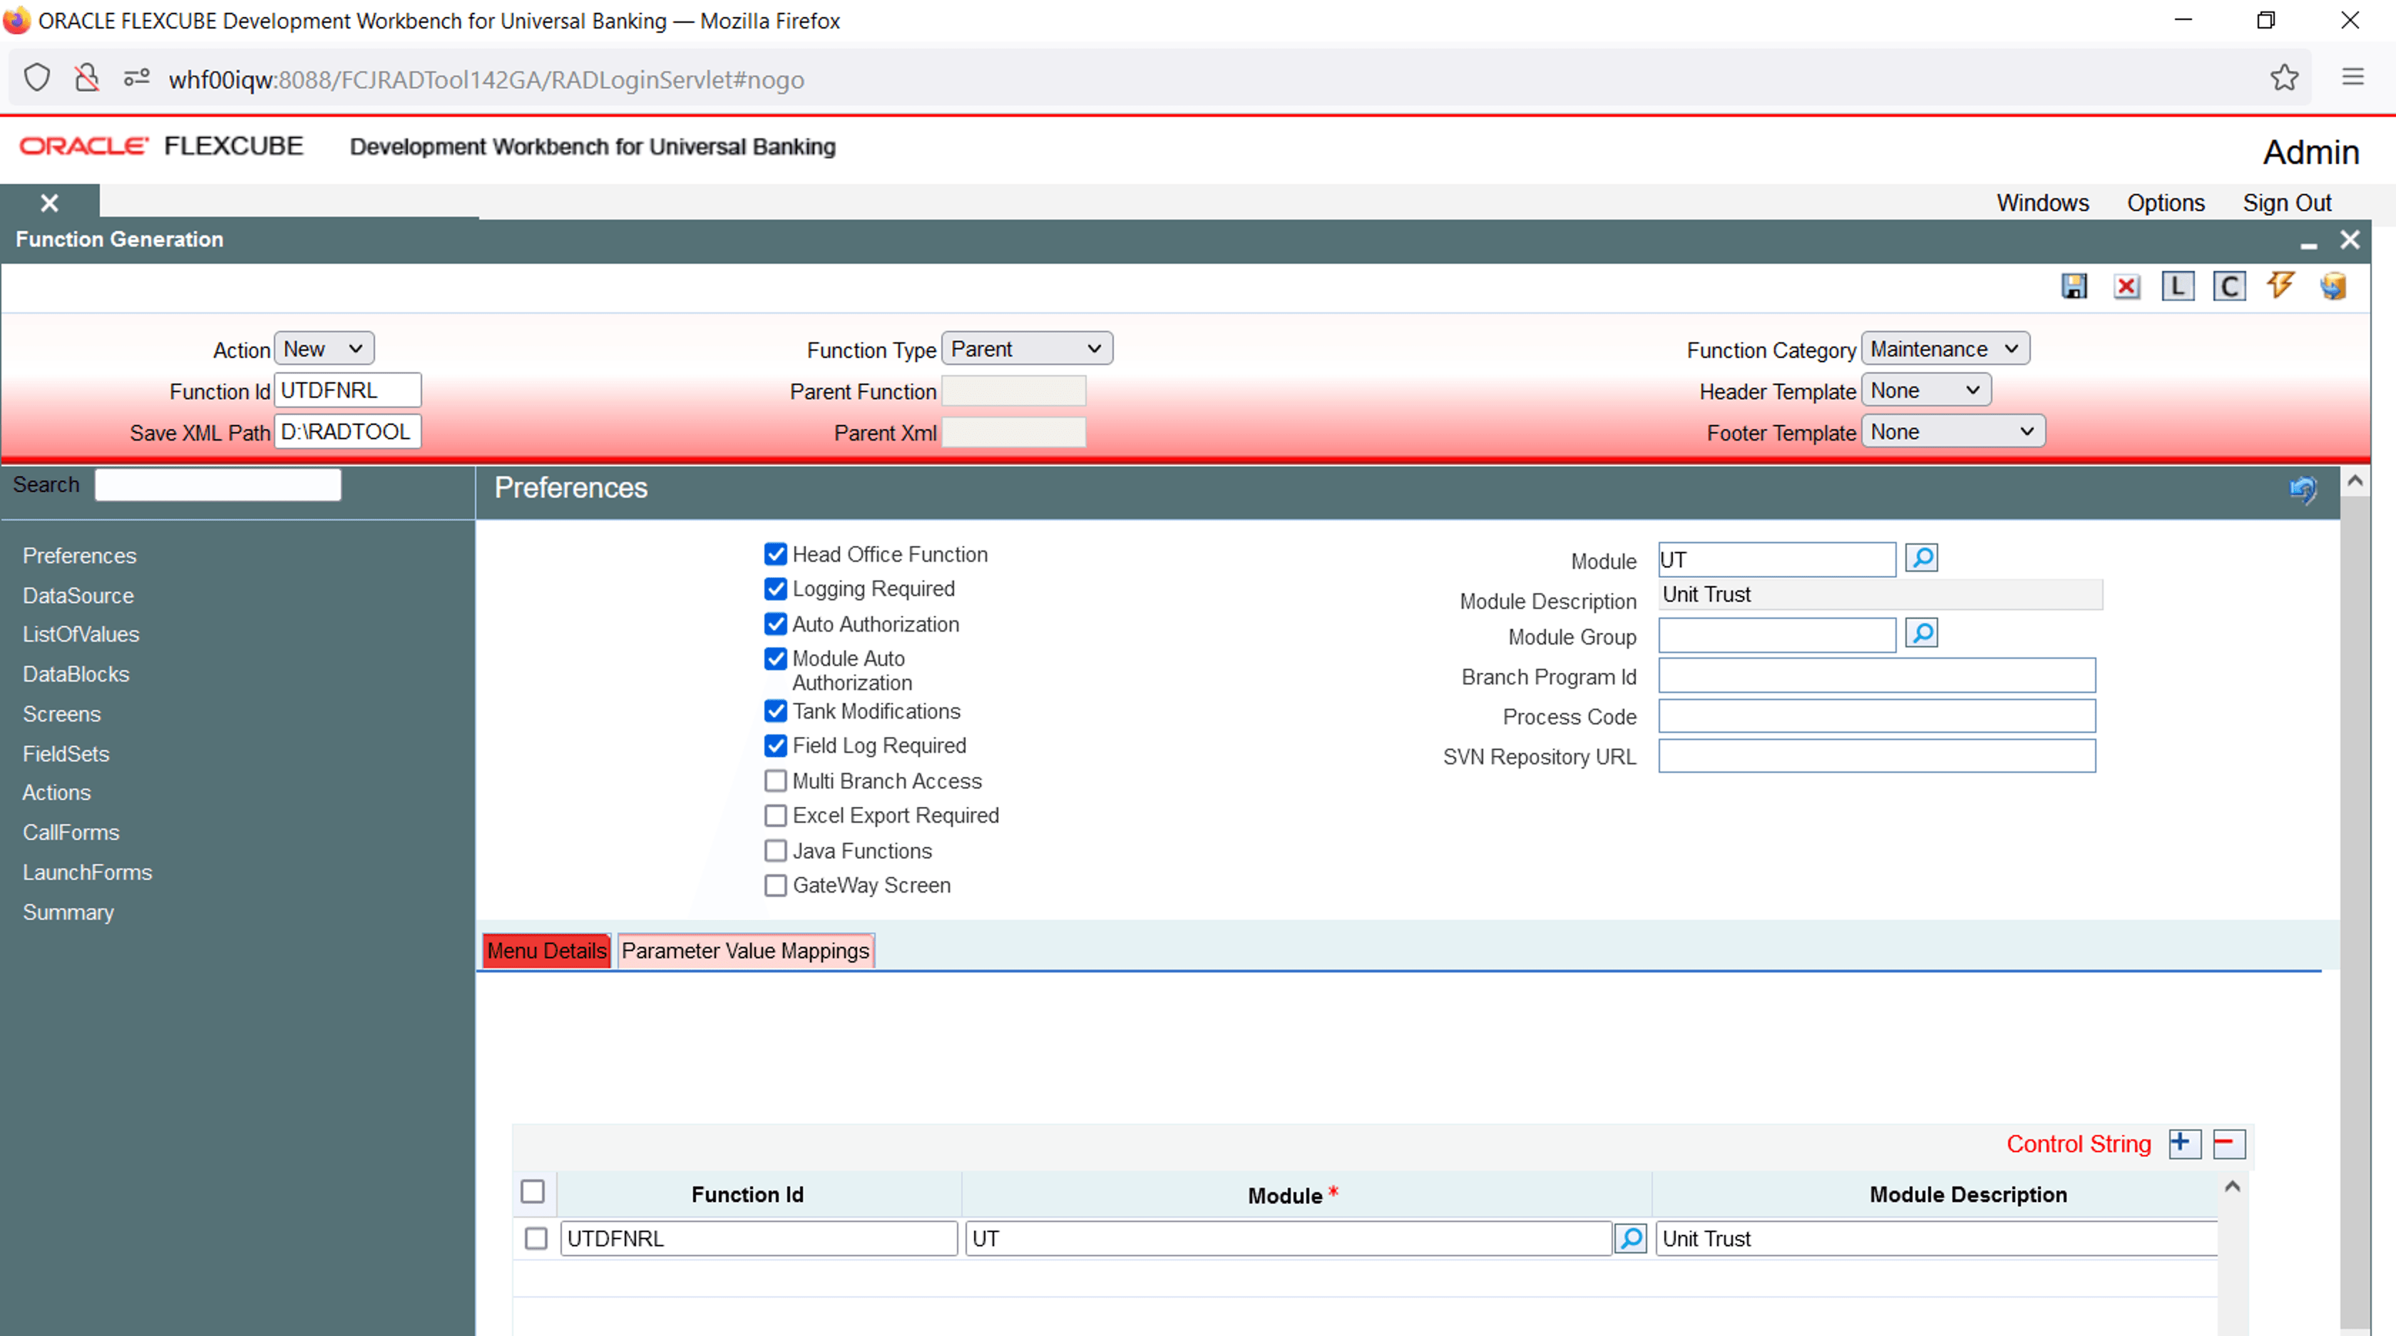The image size is (2396, 1336).
Task: Click blue plus icon to add row
Action: [2183, 1143]
